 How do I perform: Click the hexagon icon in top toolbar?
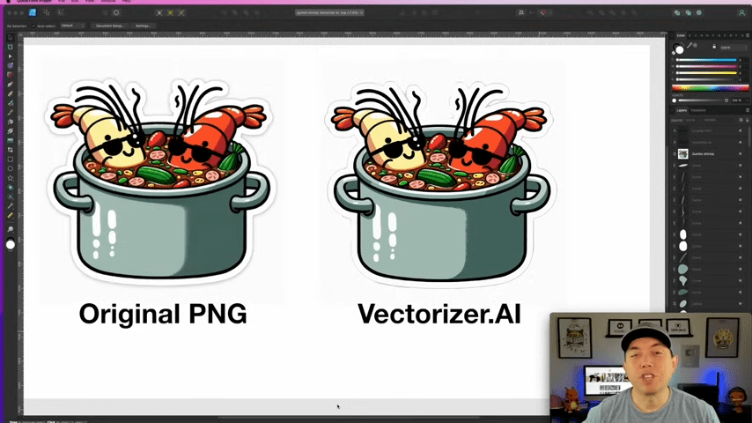point(116,12)
